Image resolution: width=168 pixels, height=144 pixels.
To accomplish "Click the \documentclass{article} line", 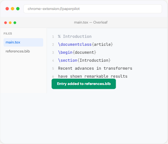I will 85,44.
